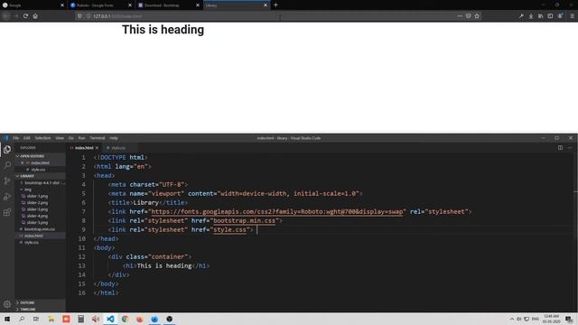The image size is (578, 325).
Task: Open the Go menu in VS Code
Action: [x=70, y=138]
